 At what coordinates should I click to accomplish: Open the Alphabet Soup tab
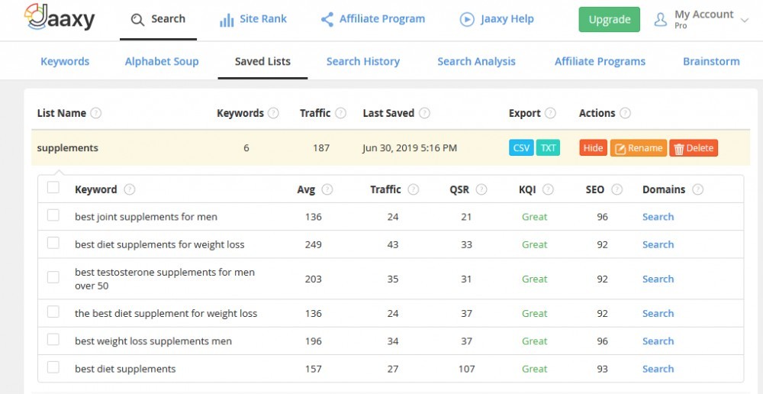pos(162,61)
